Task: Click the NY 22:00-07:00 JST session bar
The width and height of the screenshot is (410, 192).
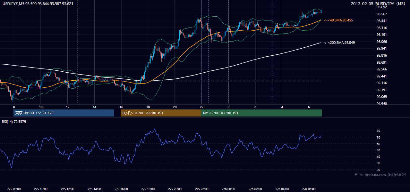Action: (261, 113)
